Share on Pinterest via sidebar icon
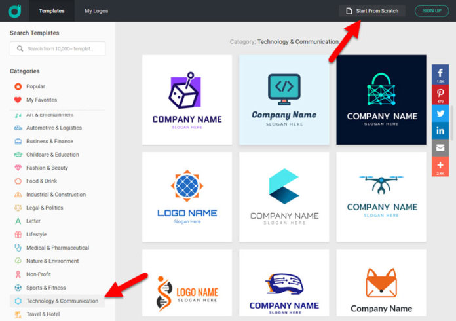 point(440,94)
